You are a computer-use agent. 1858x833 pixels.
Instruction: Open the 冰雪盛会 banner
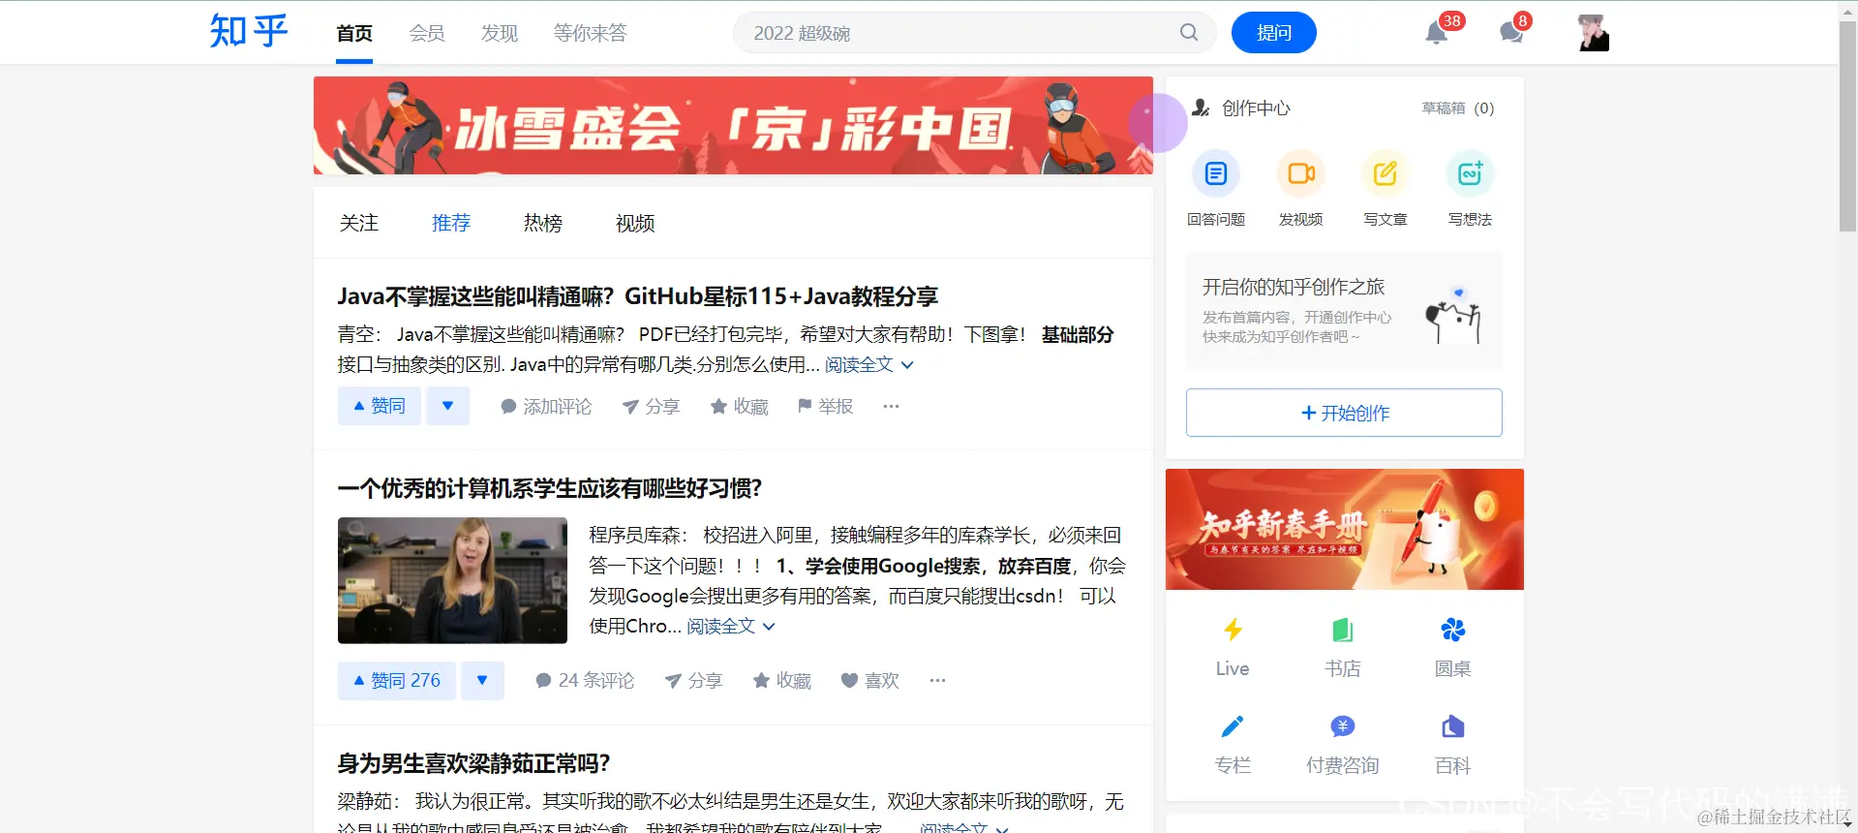(x=733, y=126)
